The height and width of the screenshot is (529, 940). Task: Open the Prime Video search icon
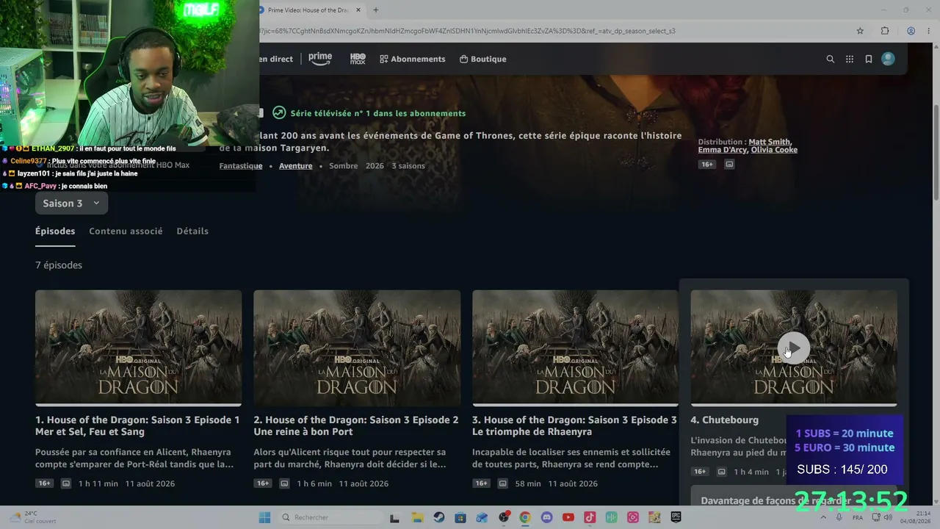(831, 60)
